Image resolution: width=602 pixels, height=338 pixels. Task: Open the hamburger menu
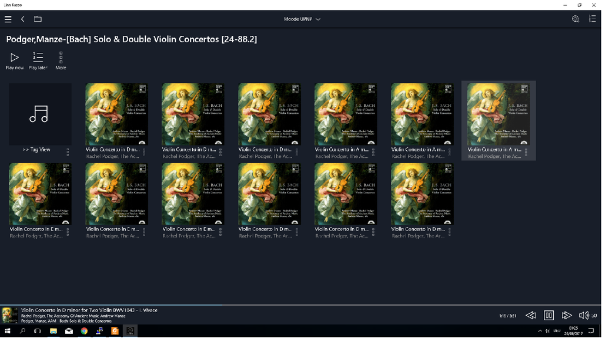click(8, 19)
